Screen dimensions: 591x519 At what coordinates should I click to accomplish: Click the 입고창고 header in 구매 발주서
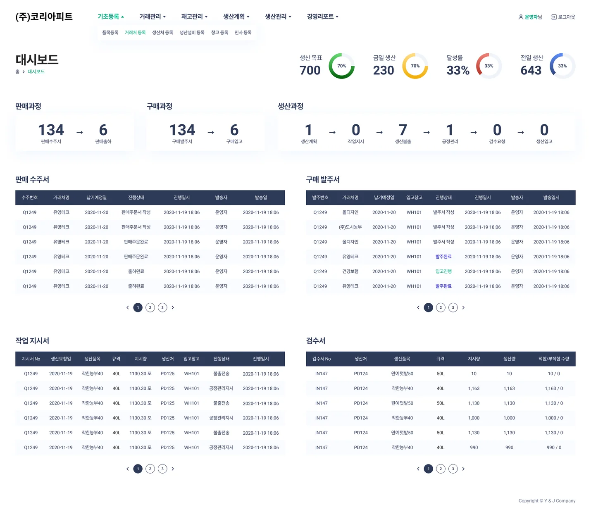414,198
